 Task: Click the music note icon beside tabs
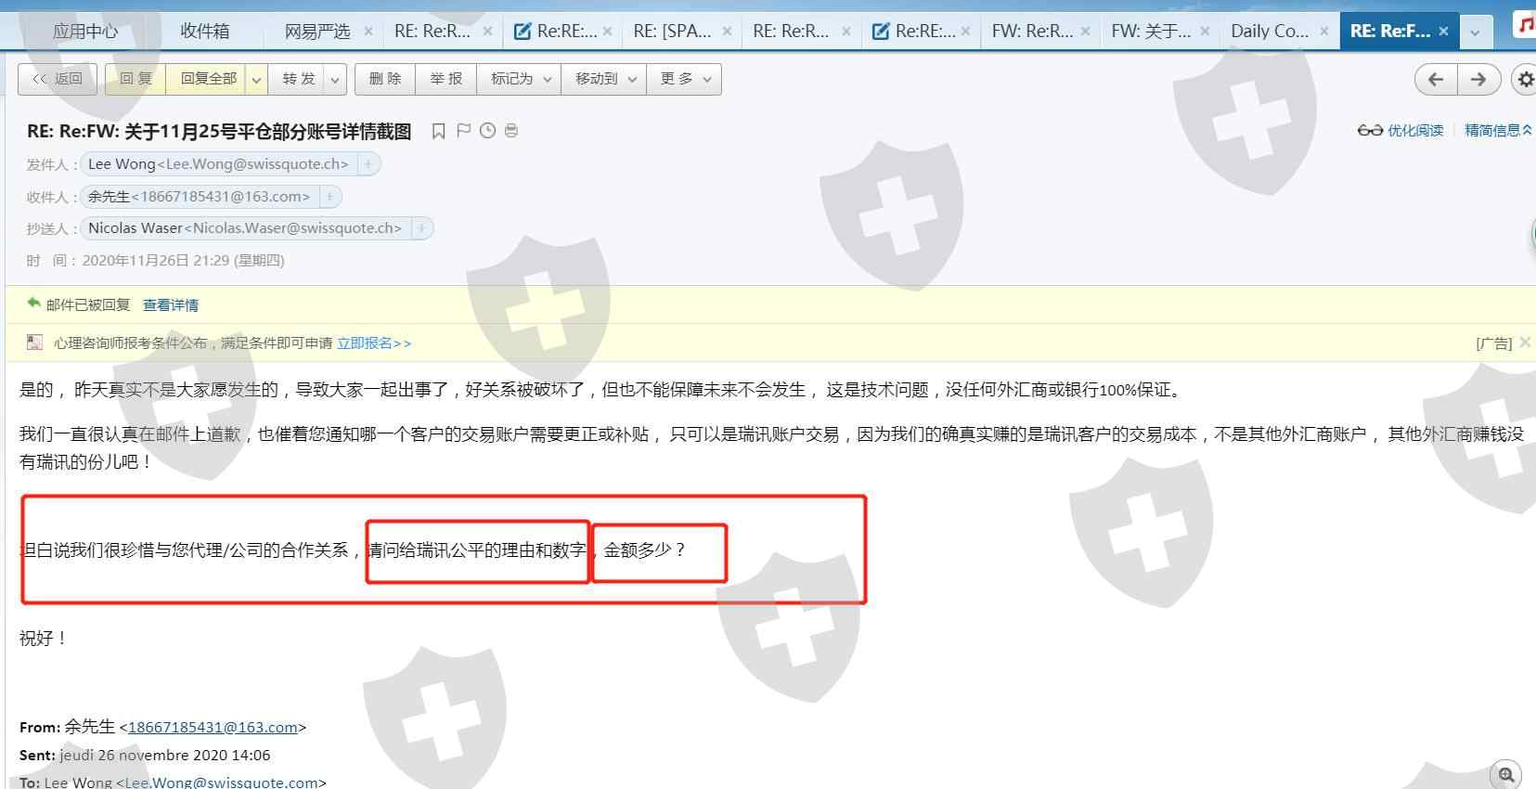1525,26
